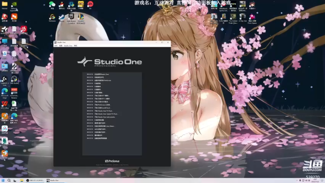Minimize the Studio One window
This screenshot has height=183, width=325.
click(156, 43)
